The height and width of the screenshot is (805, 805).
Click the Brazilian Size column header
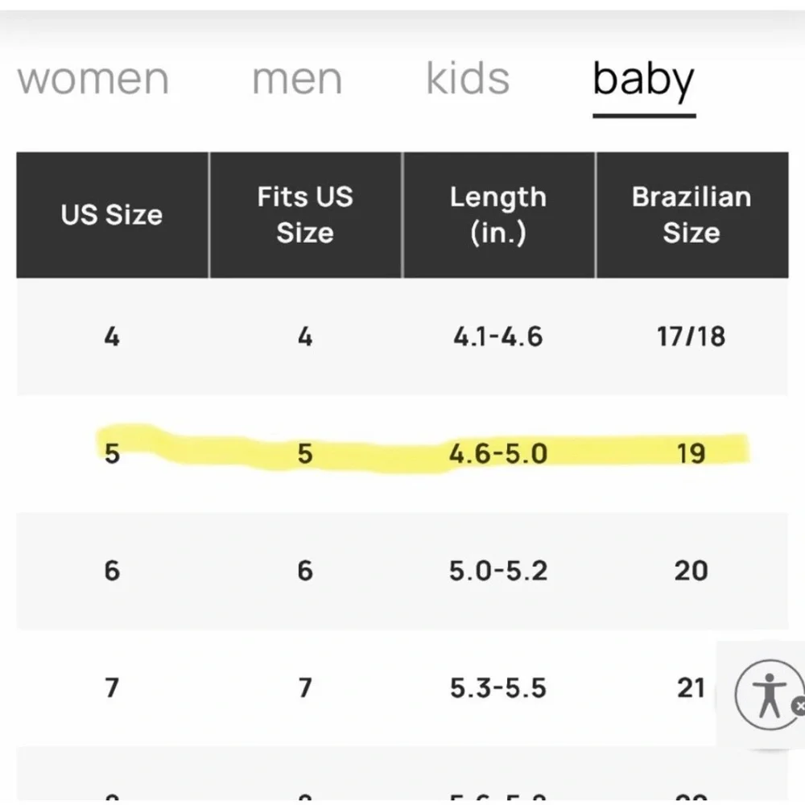click(x=692, y=215)
